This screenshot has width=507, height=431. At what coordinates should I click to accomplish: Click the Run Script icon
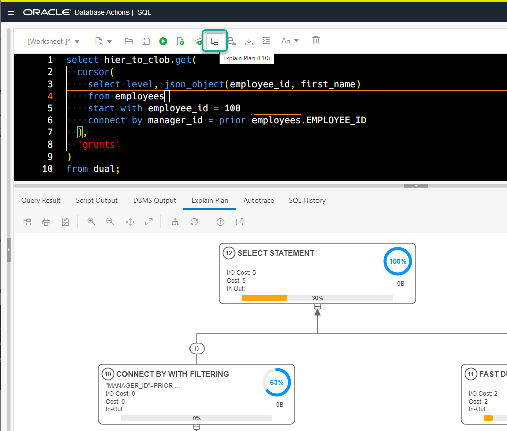pyautogui.click(x=180, y=41)
